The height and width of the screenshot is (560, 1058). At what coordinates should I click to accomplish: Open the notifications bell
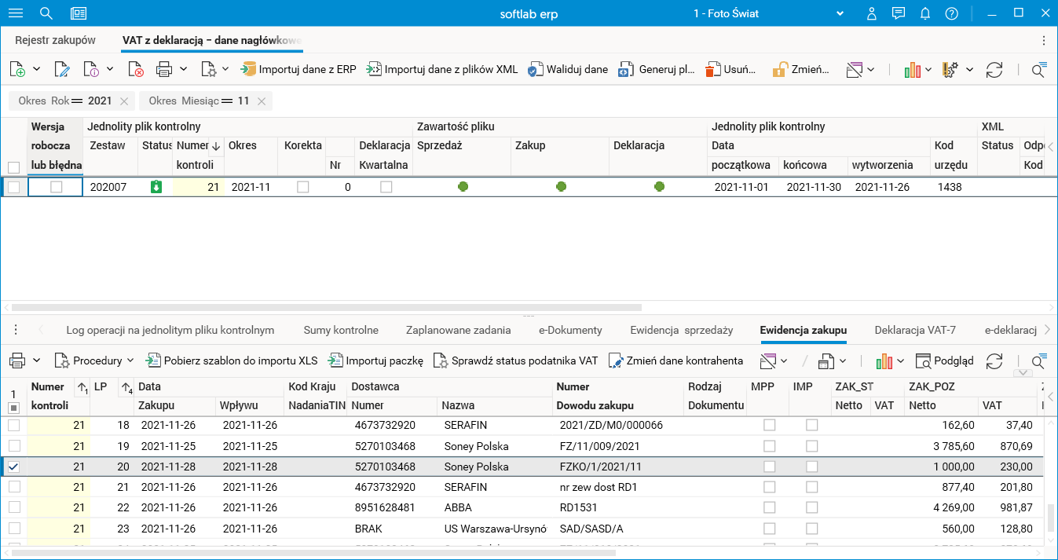pos(925,13)
